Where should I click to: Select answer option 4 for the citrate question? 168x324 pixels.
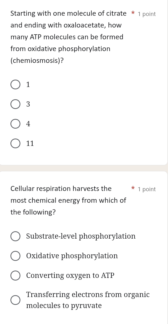[15, 124]
